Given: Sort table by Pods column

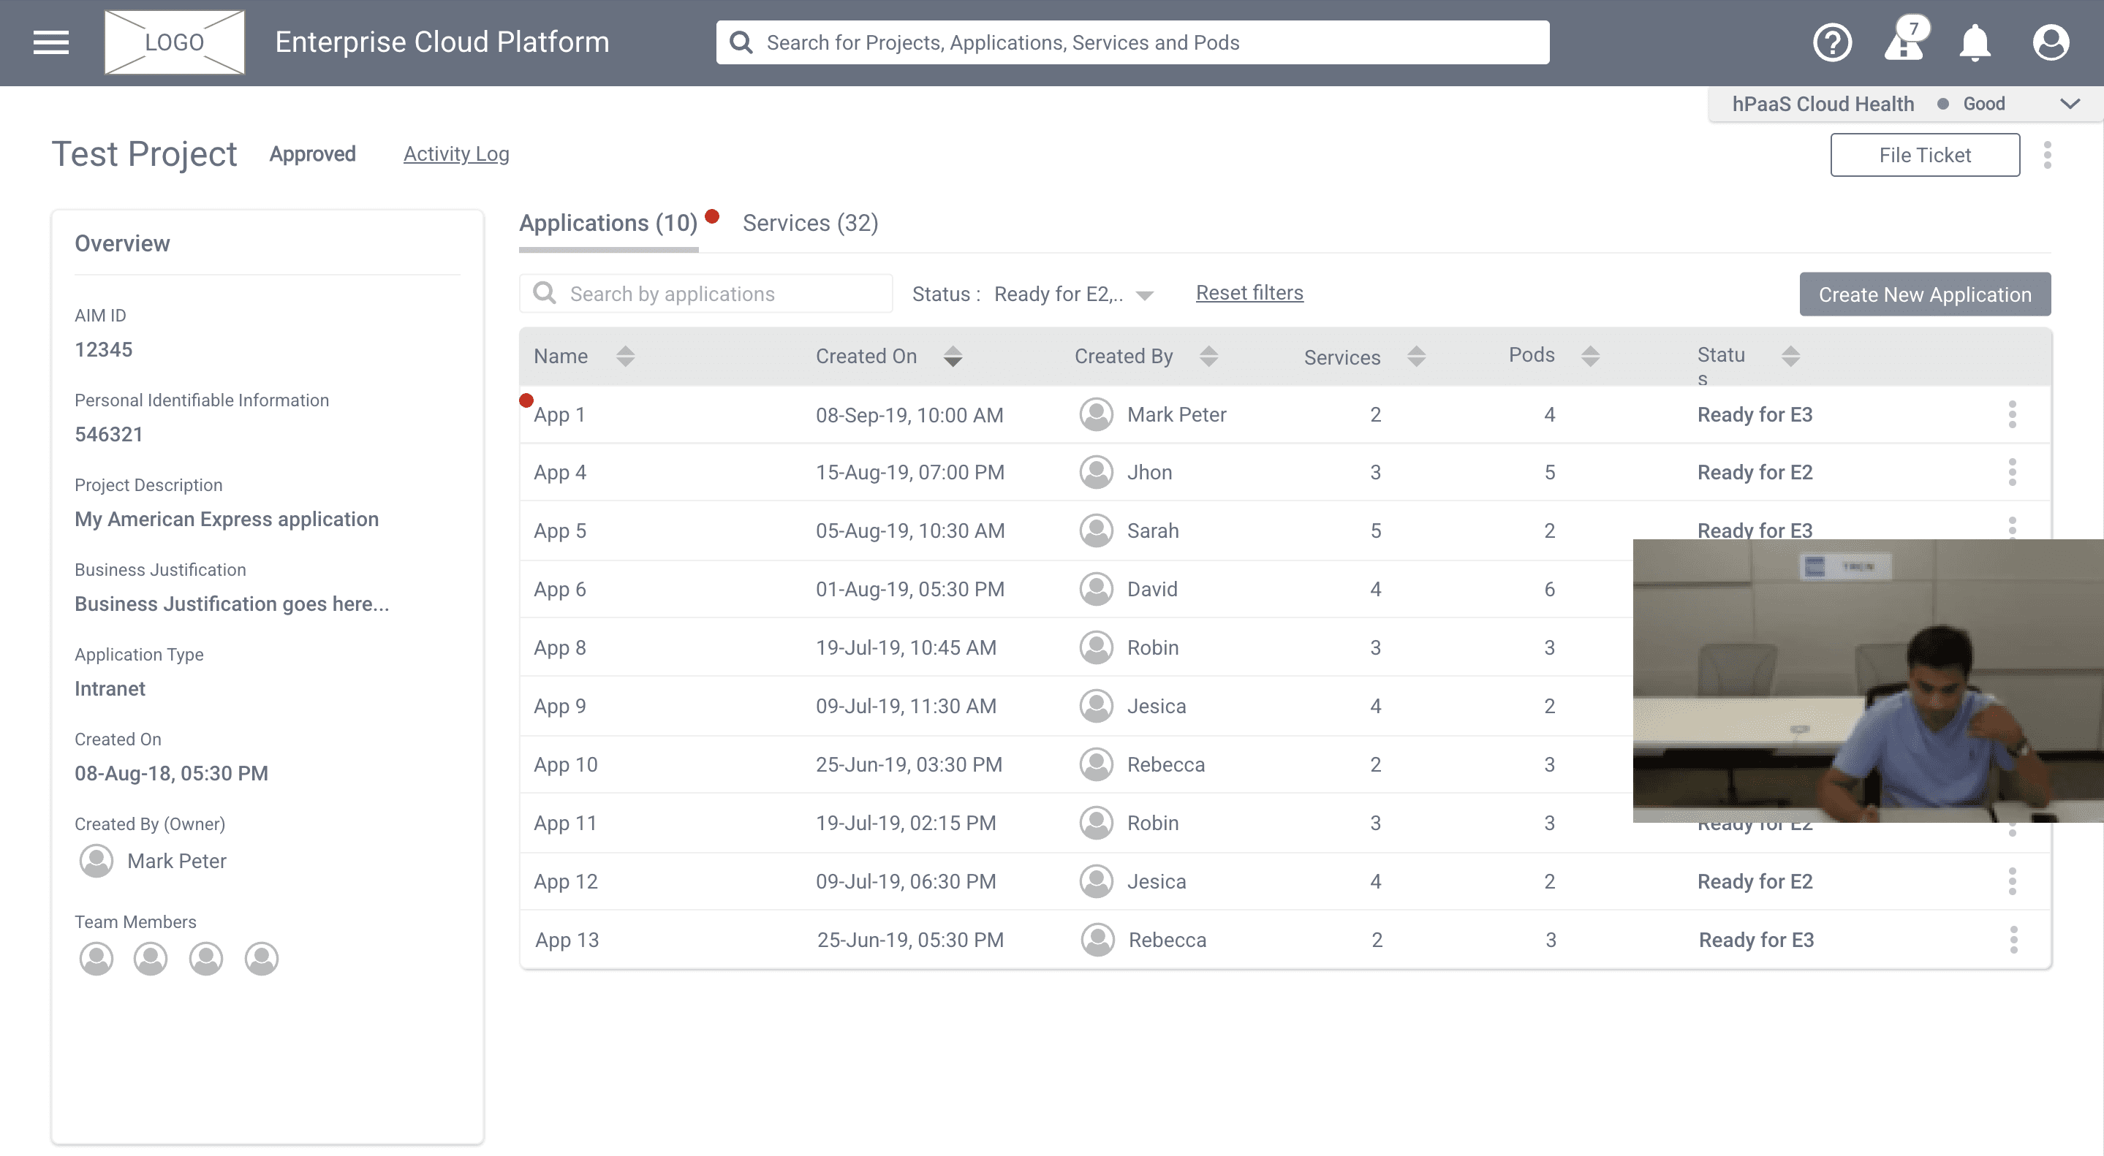Looking at the screenshot, I should [1589, 356].
